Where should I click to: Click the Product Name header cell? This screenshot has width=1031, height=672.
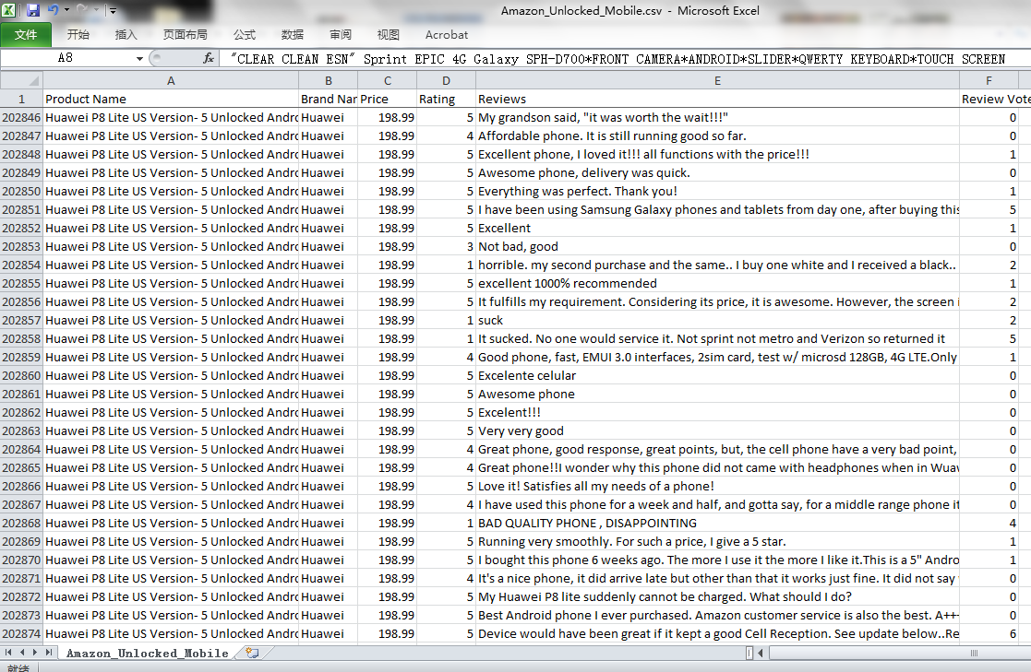point(171,100)
